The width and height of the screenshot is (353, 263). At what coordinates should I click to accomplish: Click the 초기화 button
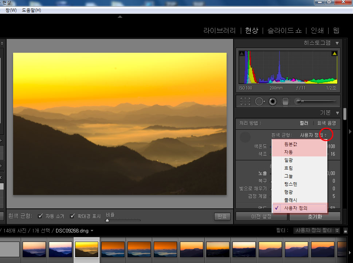315,216
